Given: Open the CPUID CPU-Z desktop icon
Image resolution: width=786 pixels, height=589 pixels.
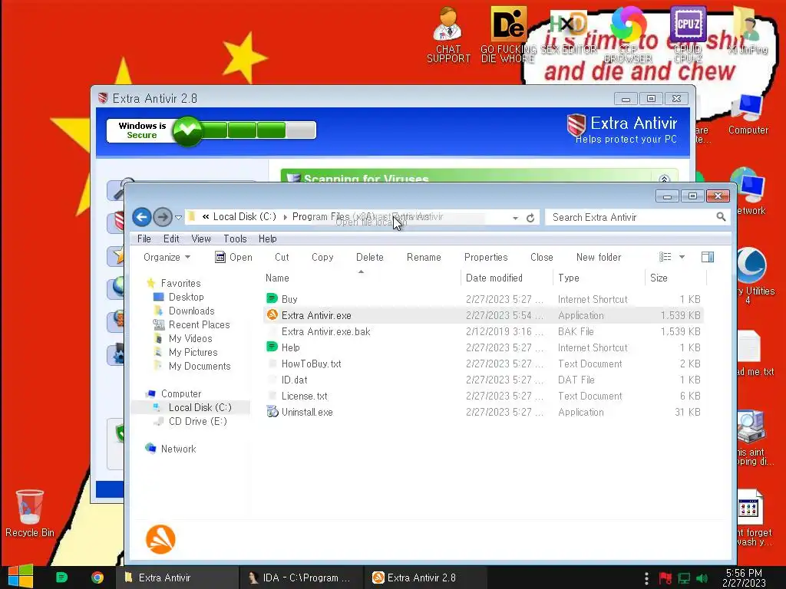Looking at the screenshot, I should point(688,35).
